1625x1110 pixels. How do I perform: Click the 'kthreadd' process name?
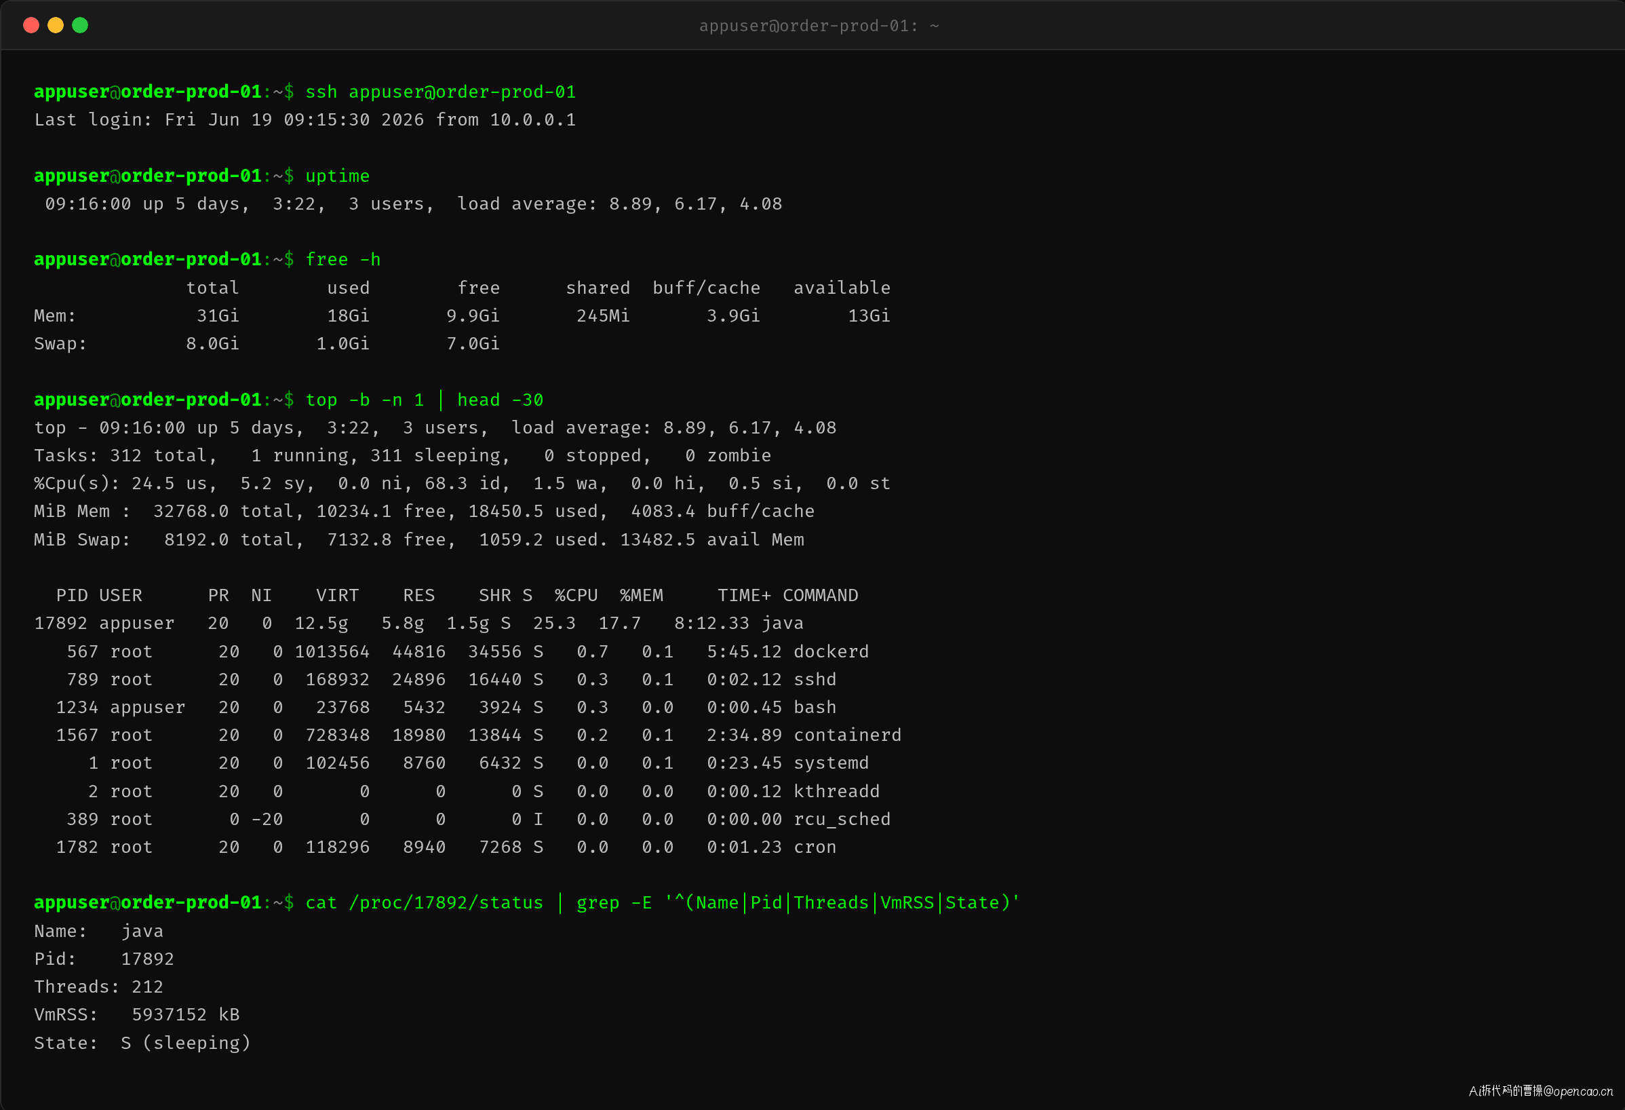837,791
